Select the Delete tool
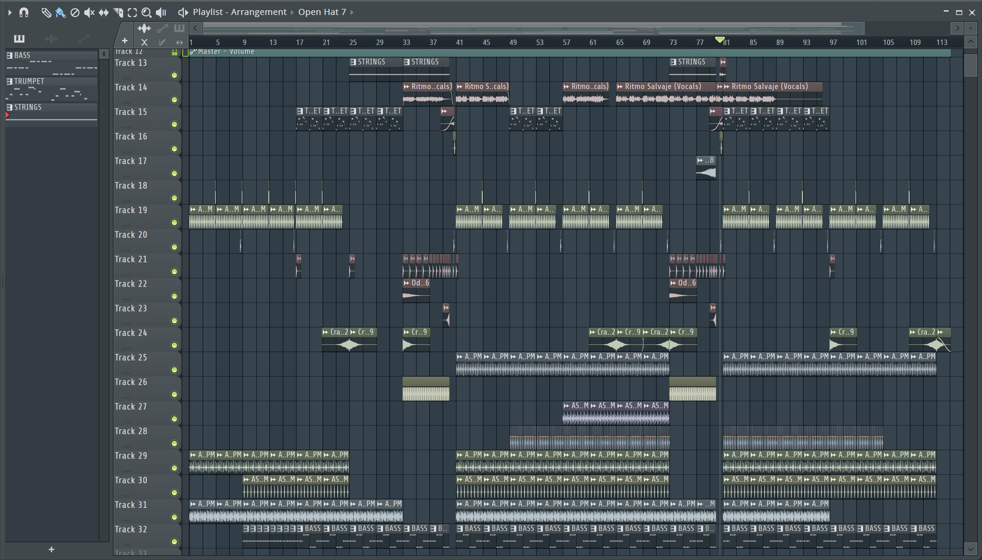 [x=75, y=13]
